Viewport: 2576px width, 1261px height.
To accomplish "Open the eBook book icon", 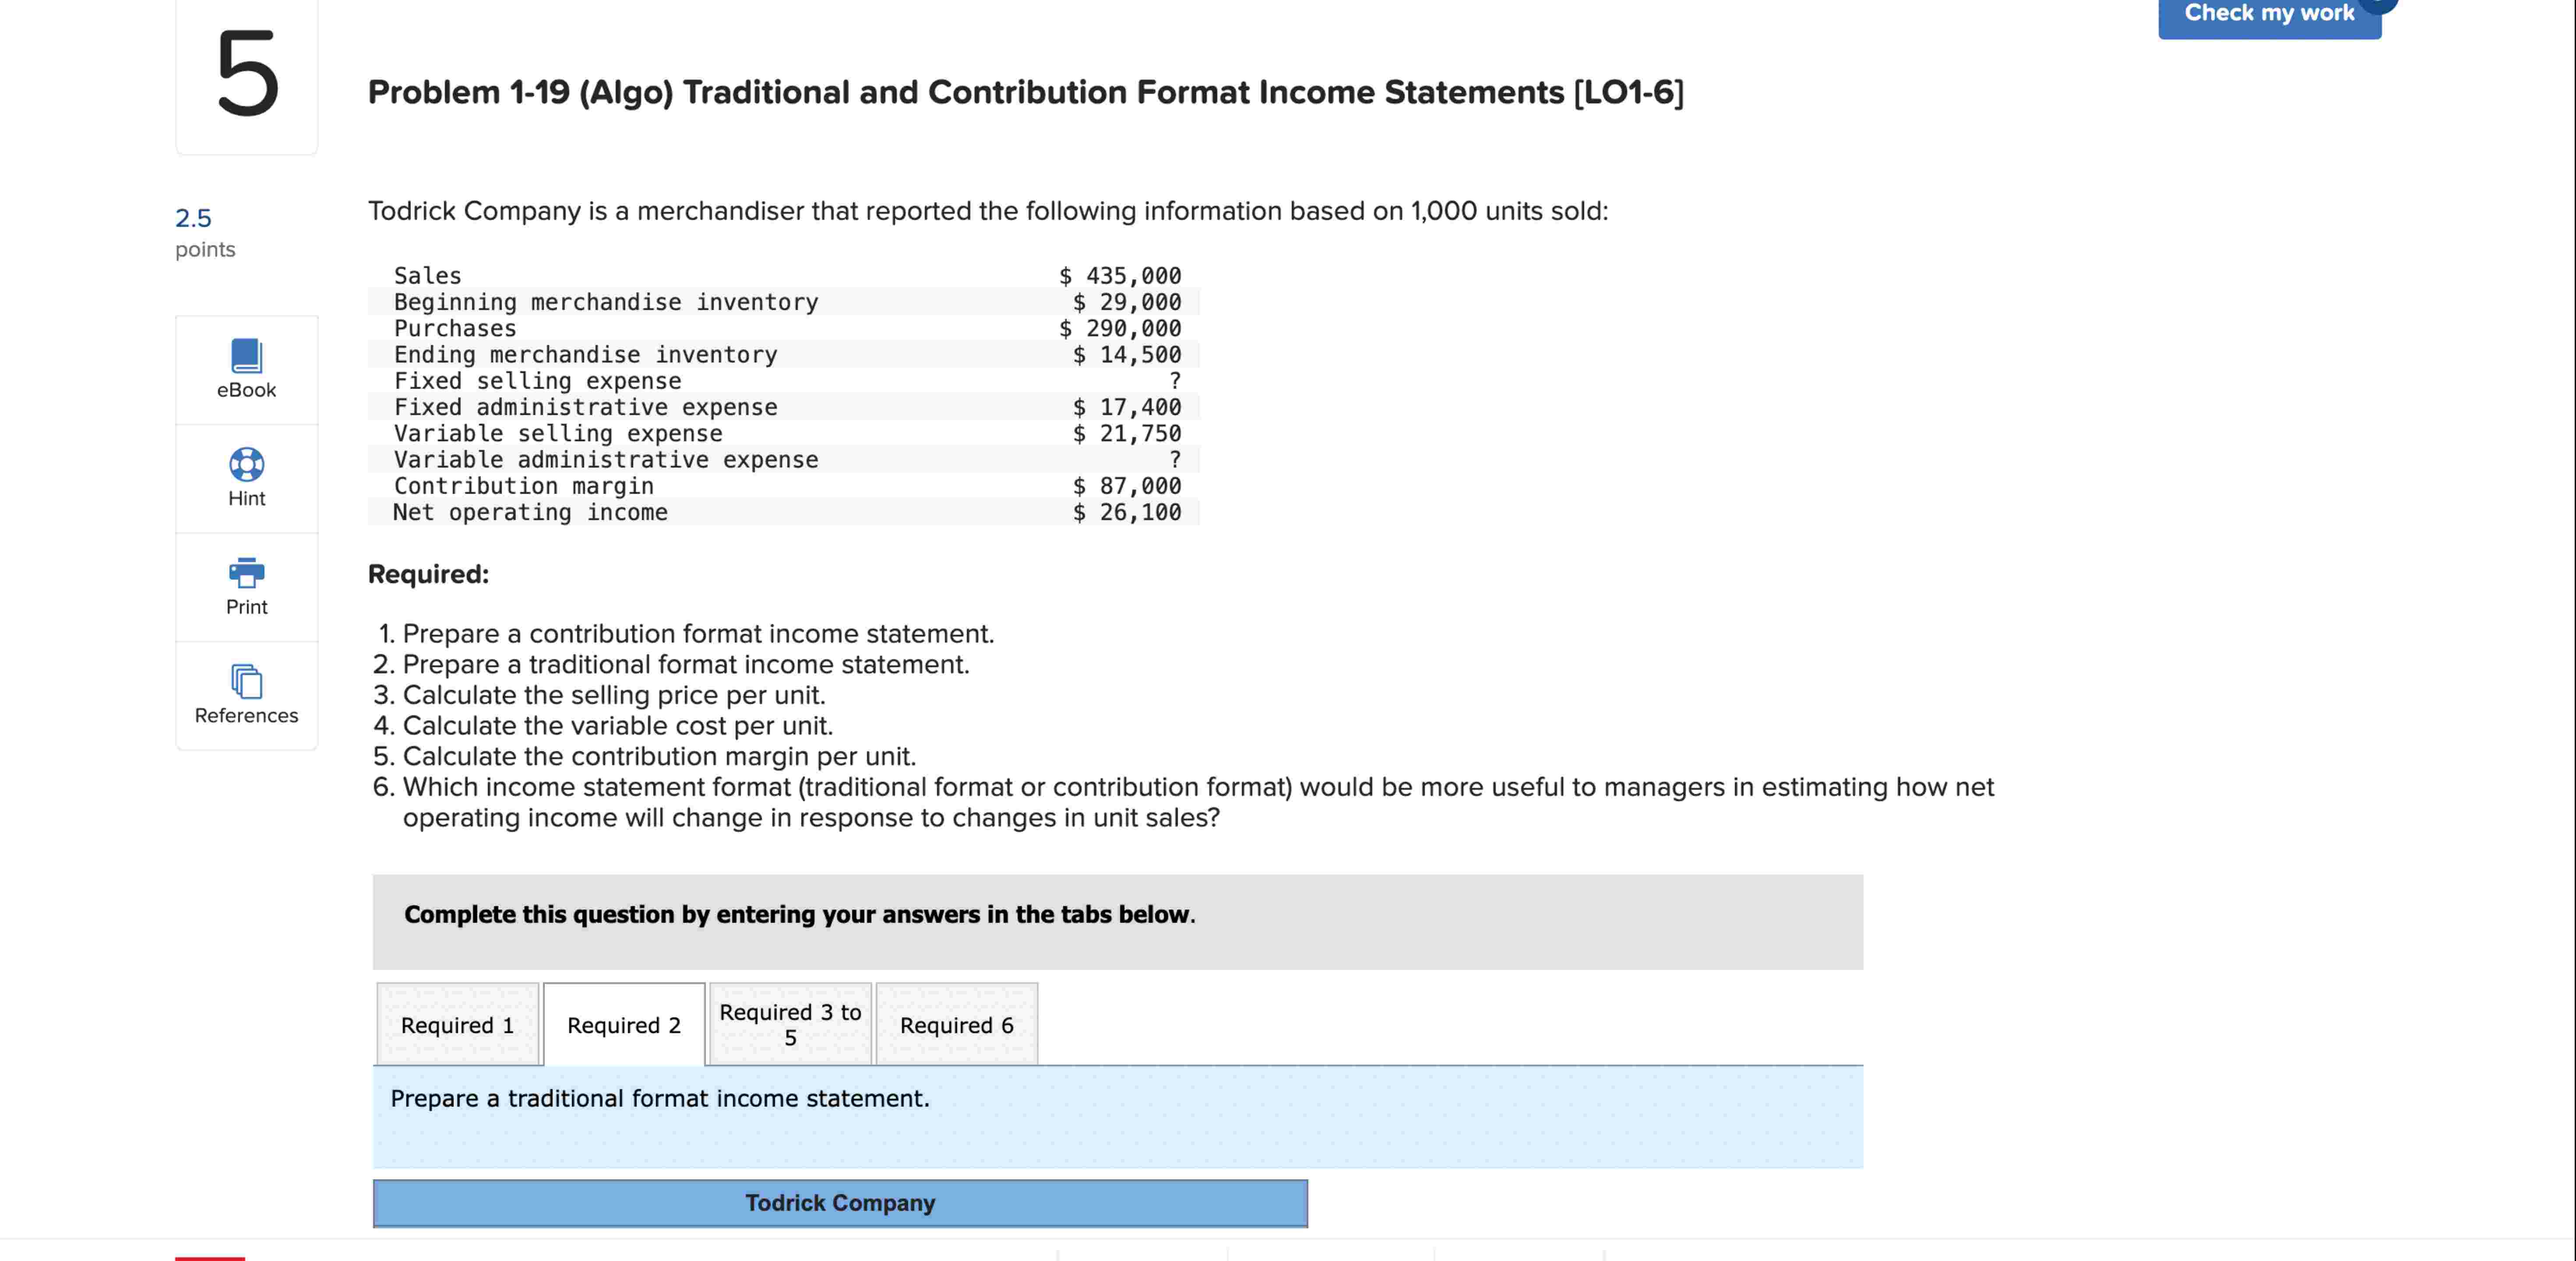I will 246,356.
